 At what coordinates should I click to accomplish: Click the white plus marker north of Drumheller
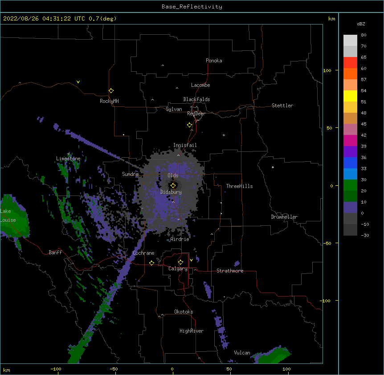(x=273, y=167)
